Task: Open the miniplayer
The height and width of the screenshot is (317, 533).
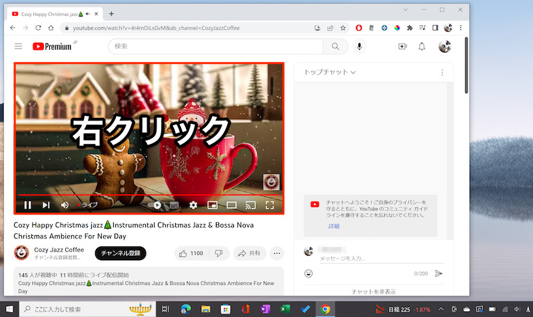Action: tap(213, 205)
